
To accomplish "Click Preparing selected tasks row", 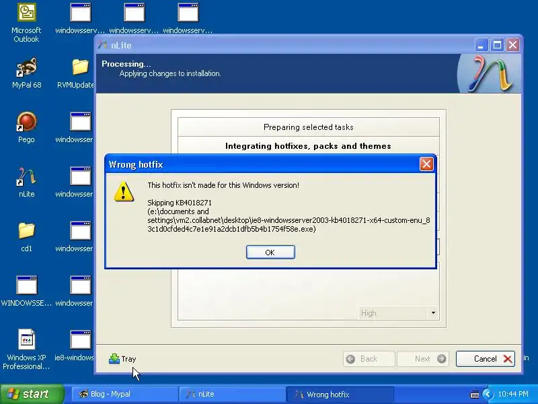I will (x=309, y=127).
